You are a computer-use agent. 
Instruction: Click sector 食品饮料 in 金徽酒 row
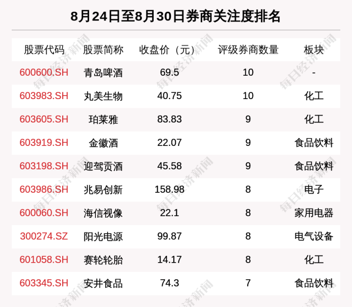(314, 143)
